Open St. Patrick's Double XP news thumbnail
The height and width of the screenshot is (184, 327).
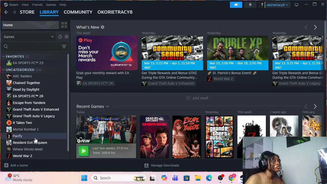point(238,53)
